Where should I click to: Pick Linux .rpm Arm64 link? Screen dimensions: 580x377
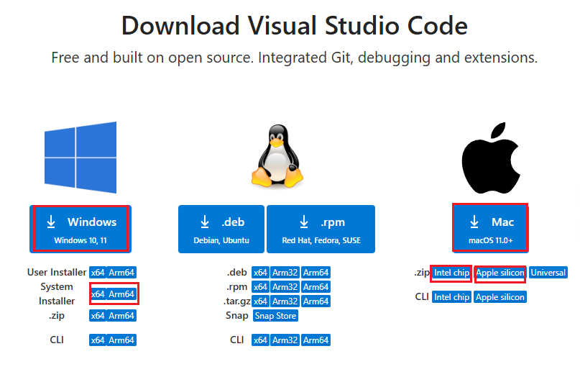(316, 286)
